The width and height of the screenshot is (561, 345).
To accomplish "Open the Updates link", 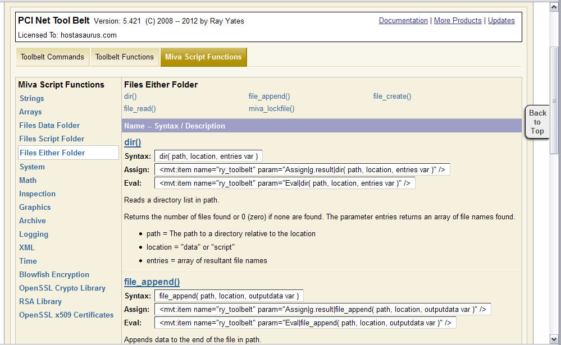I will click(x=501, y=20).
